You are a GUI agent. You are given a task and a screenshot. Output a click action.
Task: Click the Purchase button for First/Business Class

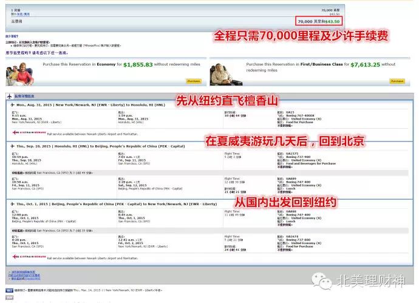(x=397, y=81)
